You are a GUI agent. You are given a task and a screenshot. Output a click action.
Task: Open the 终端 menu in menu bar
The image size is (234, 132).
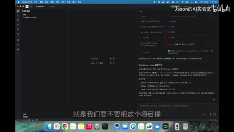(x=68, y=2)
